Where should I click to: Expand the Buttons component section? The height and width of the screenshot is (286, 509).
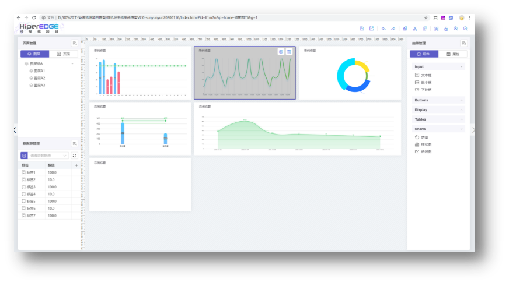461,100
